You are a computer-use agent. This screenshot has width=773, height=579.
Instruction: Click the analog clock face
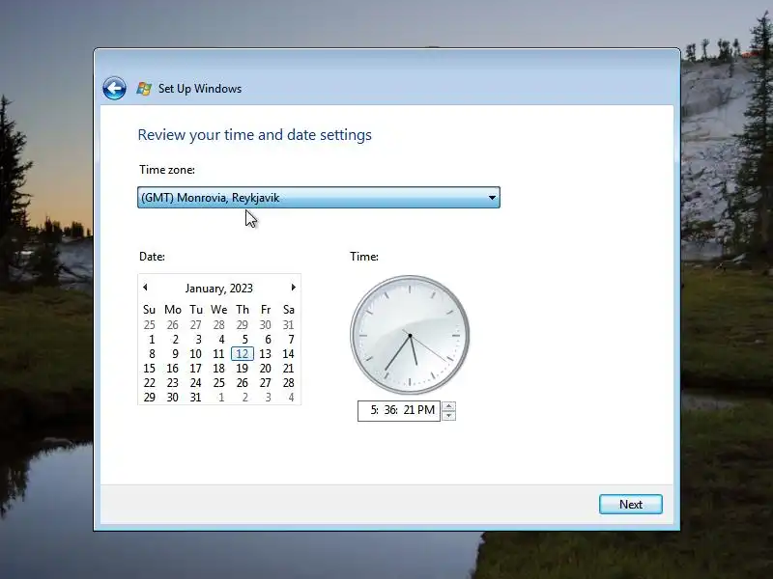(x=410, y=335)
